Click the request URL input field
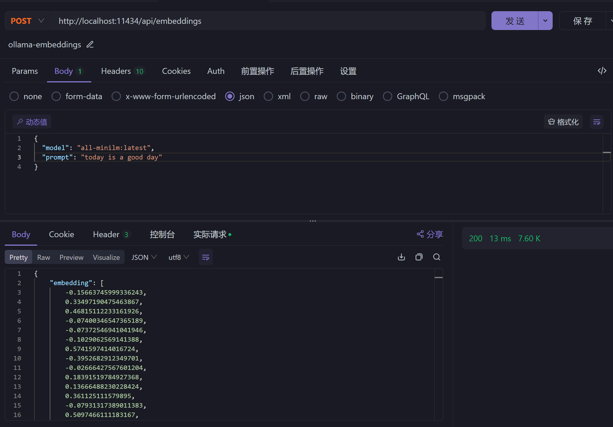 (x=265, y=21)
